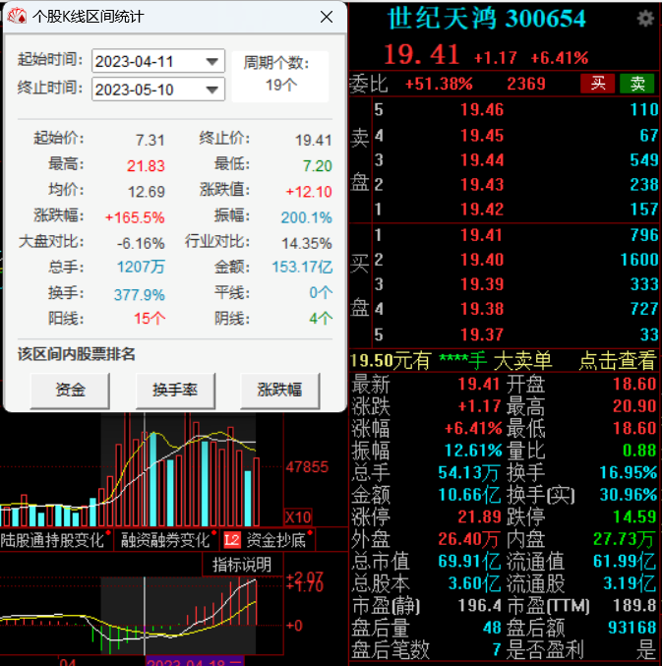This screenshot has width=662, height=666.
Task: Click the 外盘 value 26.40万
Action: coord(469,539)
